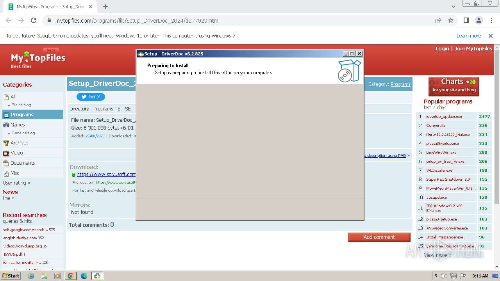
Task: Switch to Chrome in the taskbar
Action: (71, 276)
